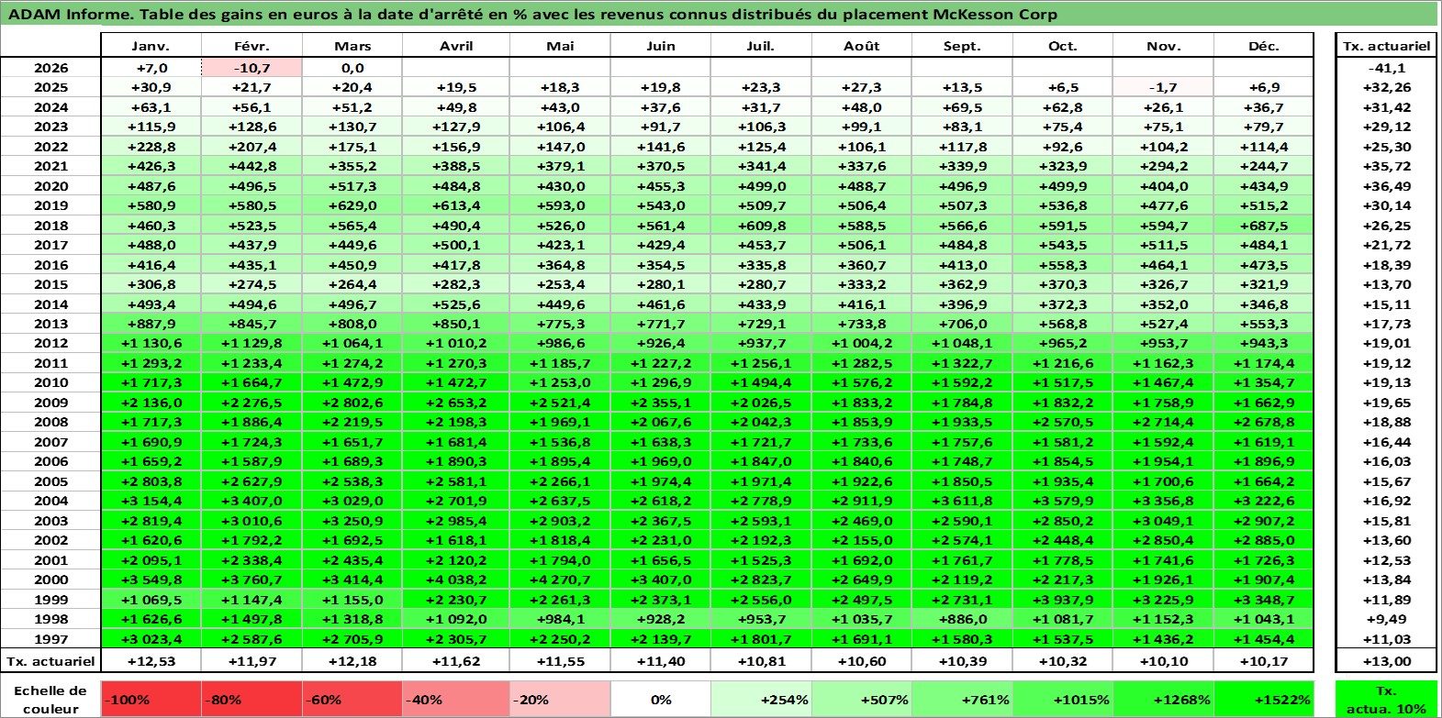The image size is (1442, 718).
Task: Select the '+886,0' cell in Sept. 1998
Action: click(x=962, y=619)
